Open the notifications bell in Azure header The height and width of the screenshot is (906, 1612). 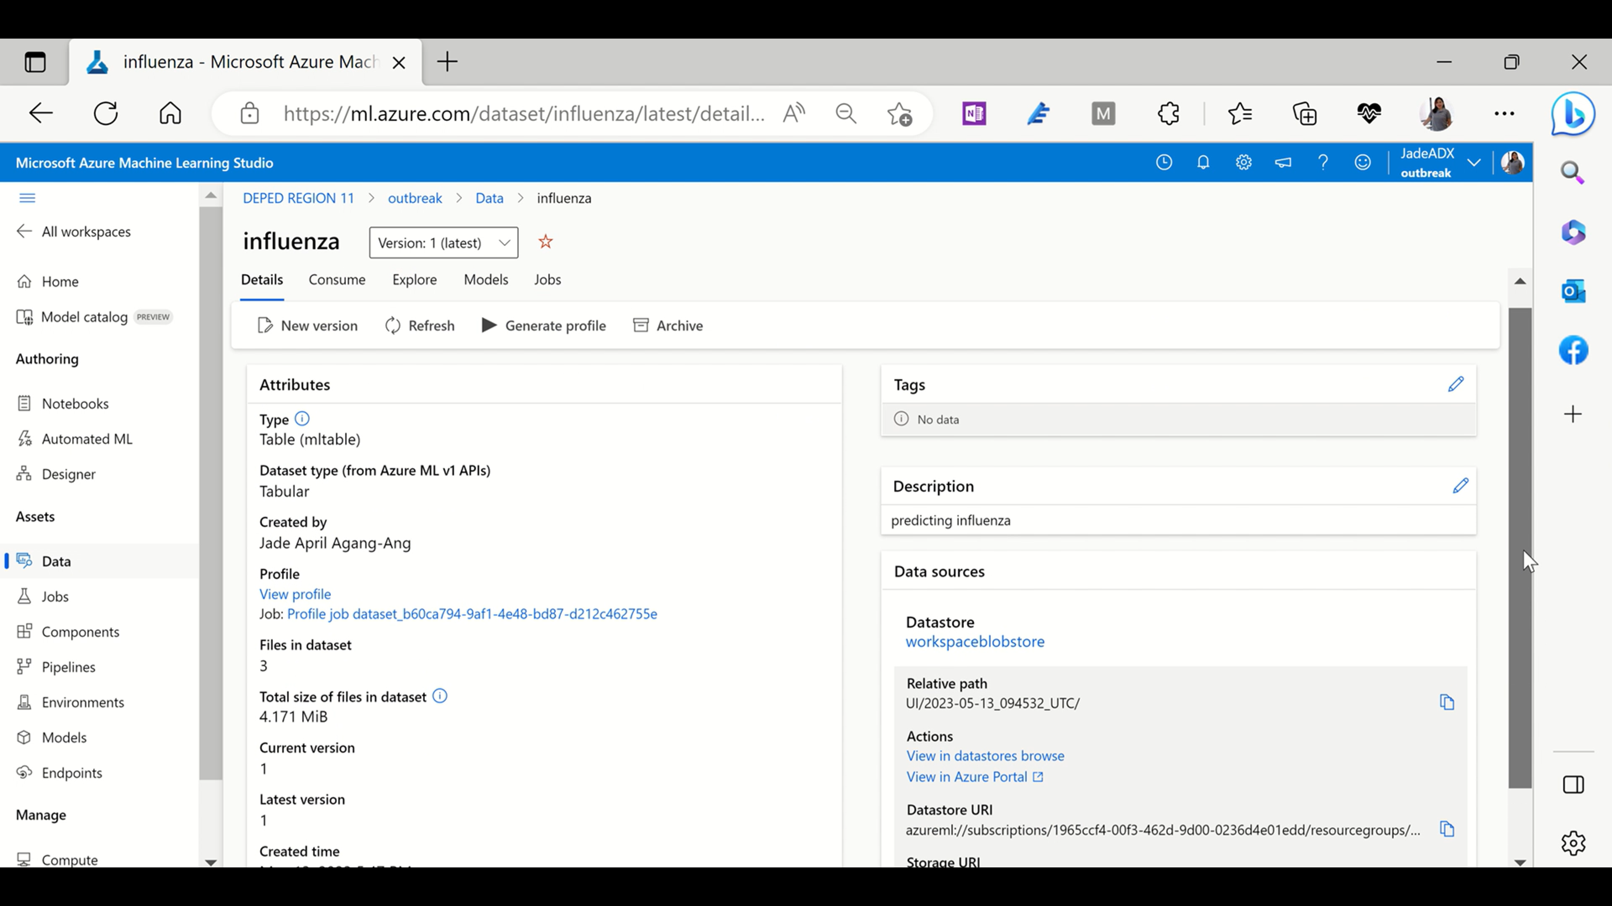1203,163
